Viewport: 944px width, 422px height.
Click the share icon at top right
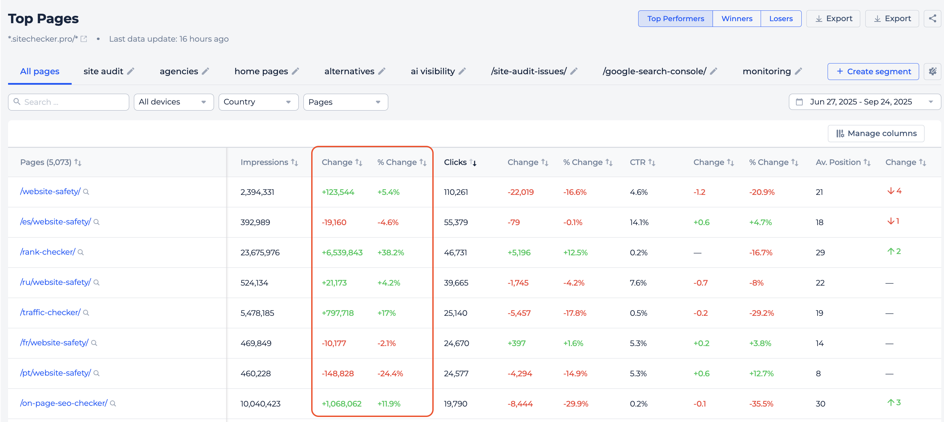pos(932,19)
